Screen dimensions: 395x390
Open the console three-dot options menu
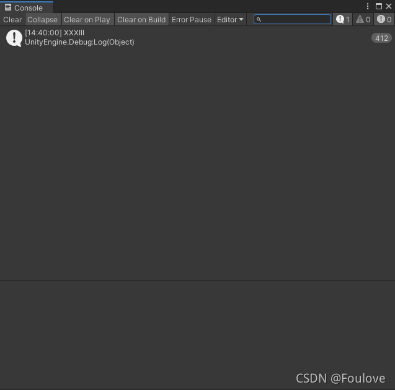368,6
